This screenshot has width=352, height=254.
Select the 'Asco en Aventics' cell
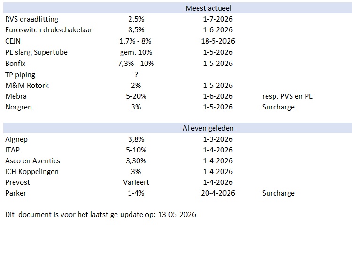[x=32, y=161]
